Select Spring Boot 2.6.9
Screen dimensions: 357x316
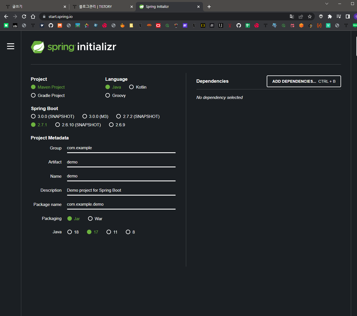coord(111,125)
